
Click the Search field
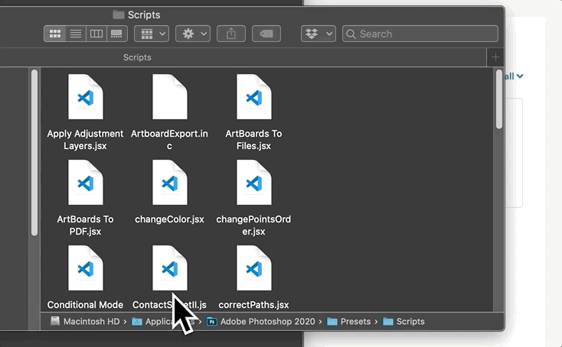(420, 34)
